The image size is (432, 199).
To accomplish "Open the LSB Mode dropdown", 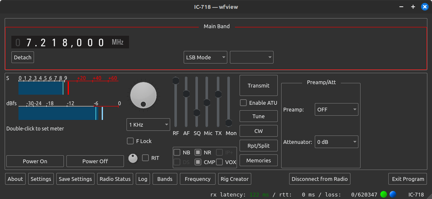I will coord(205,57).
